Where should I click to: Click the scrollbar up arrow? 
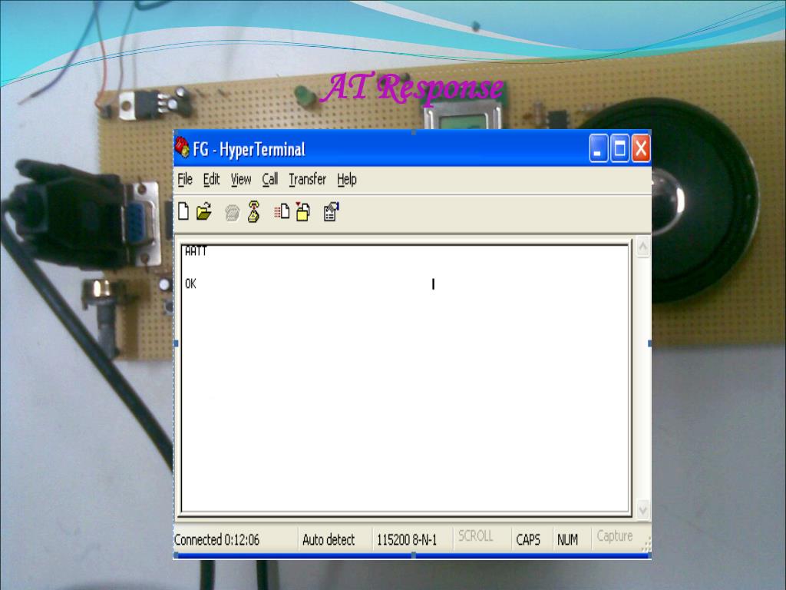(x=642, y=247)
